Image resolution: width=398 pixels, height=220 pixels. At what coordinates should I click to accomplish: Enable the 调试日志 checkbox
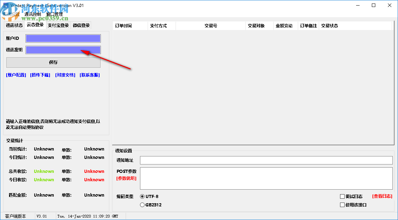coord(342,196)
